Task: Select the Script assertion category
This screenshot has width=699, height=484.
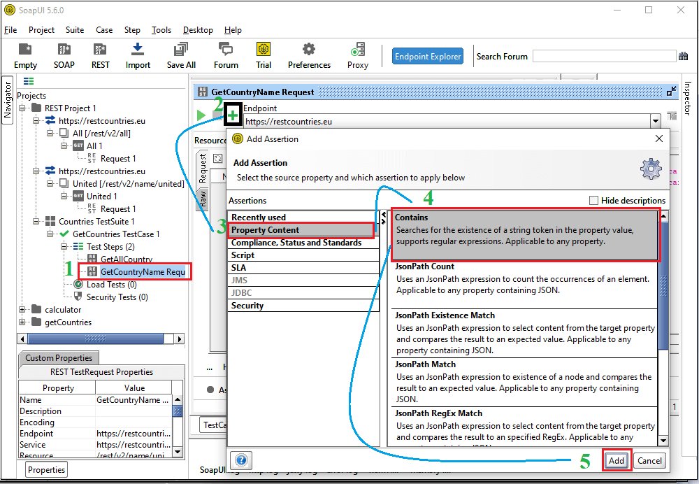Action: [303, 255]
